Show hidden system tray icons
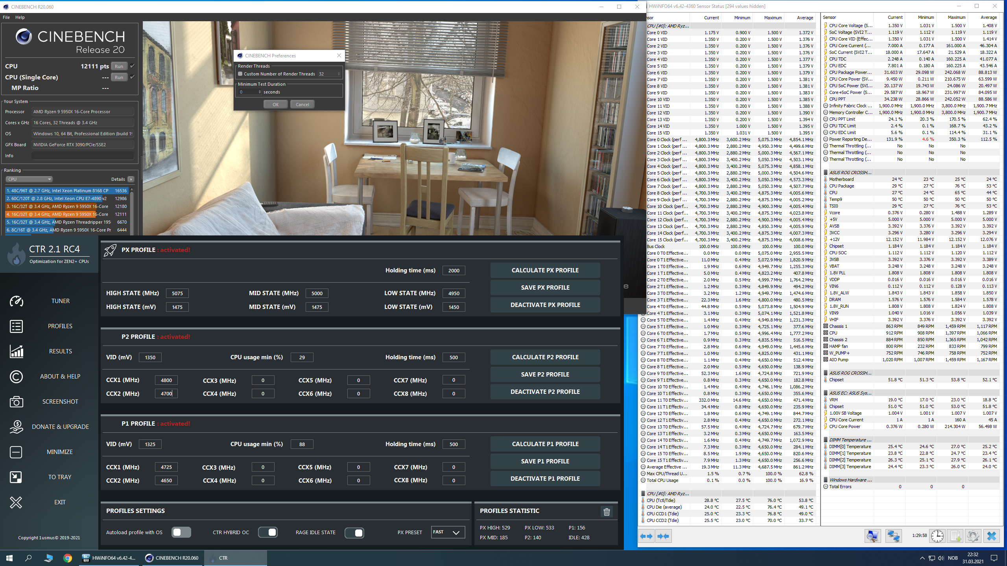Viewport: 1007px width, 566px height. (x=922, y=558)
